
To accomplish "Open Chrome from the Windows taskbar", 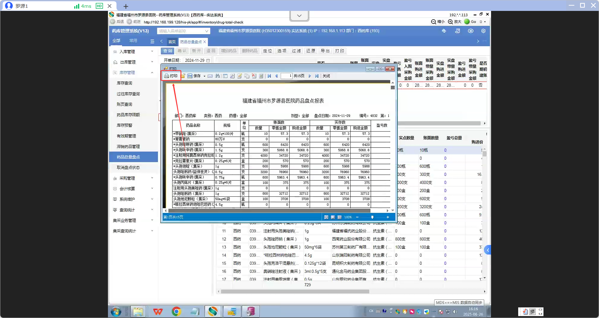I will point(176,311).
